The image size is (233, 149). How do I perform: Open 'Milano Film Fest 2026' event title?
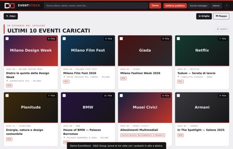80,73
